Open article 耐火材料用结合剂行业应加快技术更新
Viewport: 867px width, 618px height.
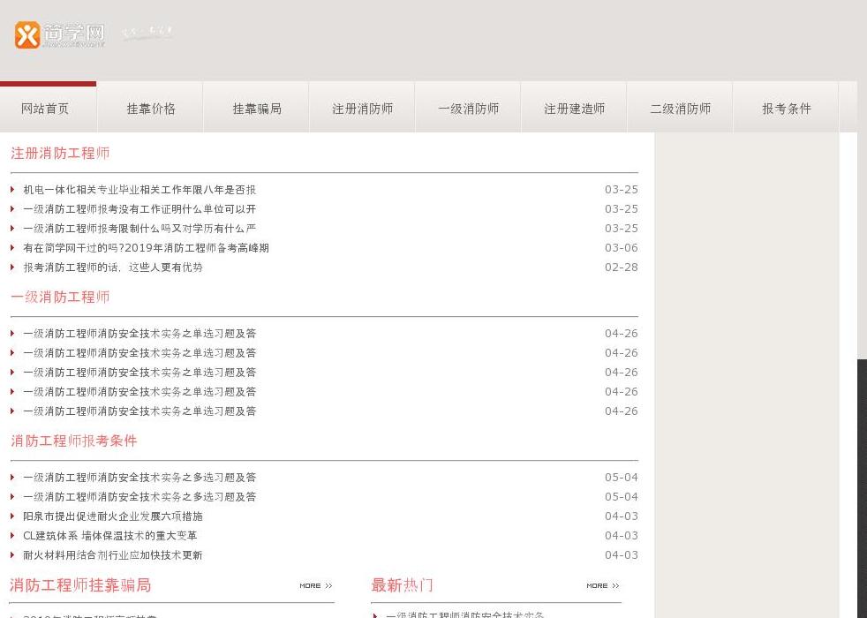pyautogui.click(x=113, y=555)
